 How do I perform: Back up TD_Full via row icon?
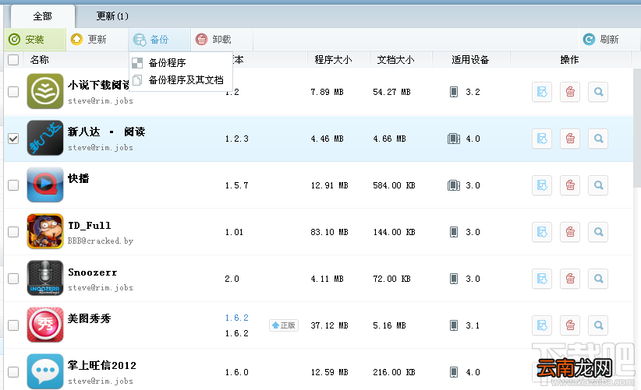pos(542,232)
